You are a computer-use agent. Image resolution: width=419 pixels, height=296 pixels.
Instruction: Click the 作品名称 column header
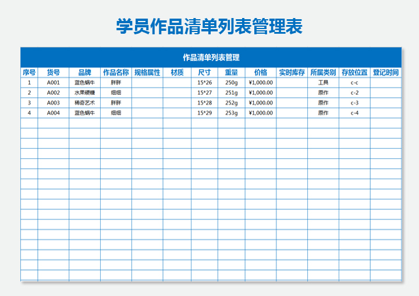coord(116,72)
